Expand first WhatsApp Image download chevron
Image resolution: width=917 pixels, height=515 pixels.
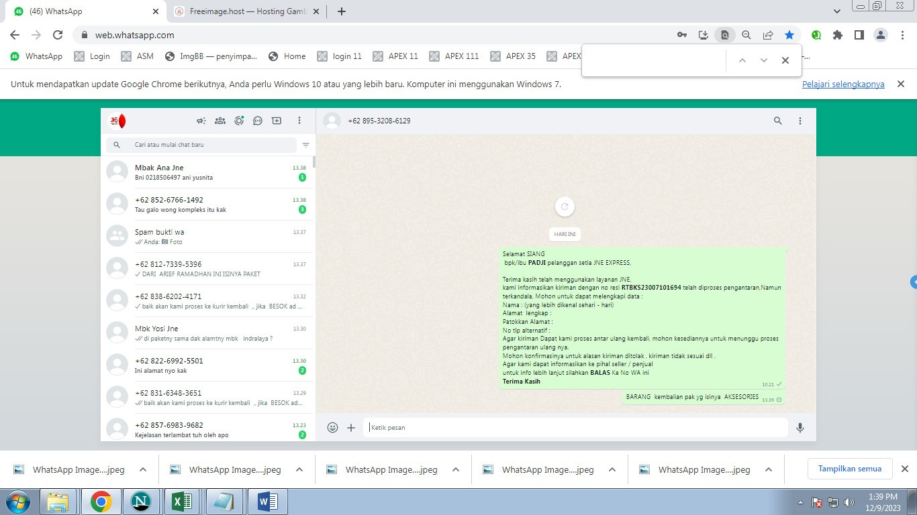point(143,469)
